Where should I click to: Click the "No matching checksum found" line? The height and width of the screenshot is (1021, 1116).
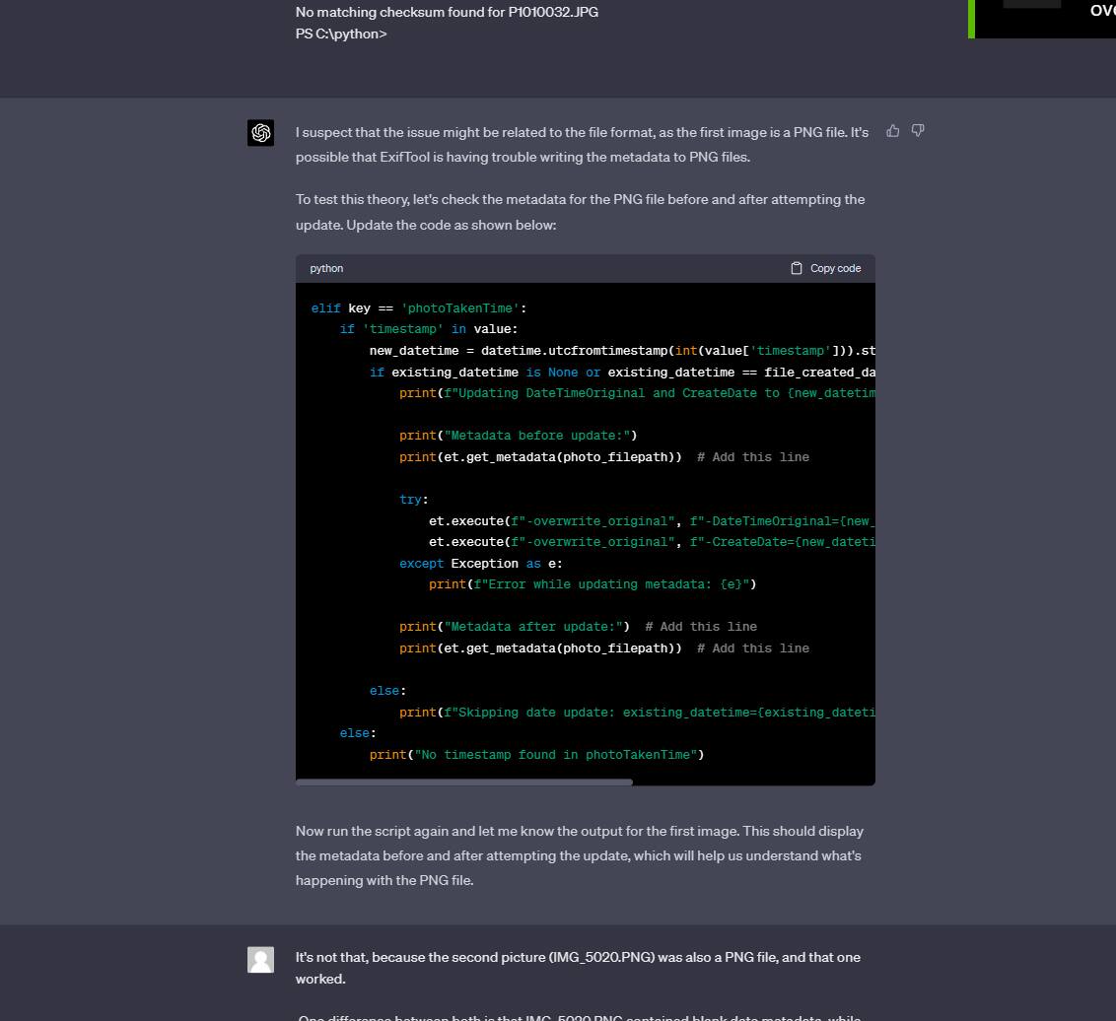click(447, 12)
